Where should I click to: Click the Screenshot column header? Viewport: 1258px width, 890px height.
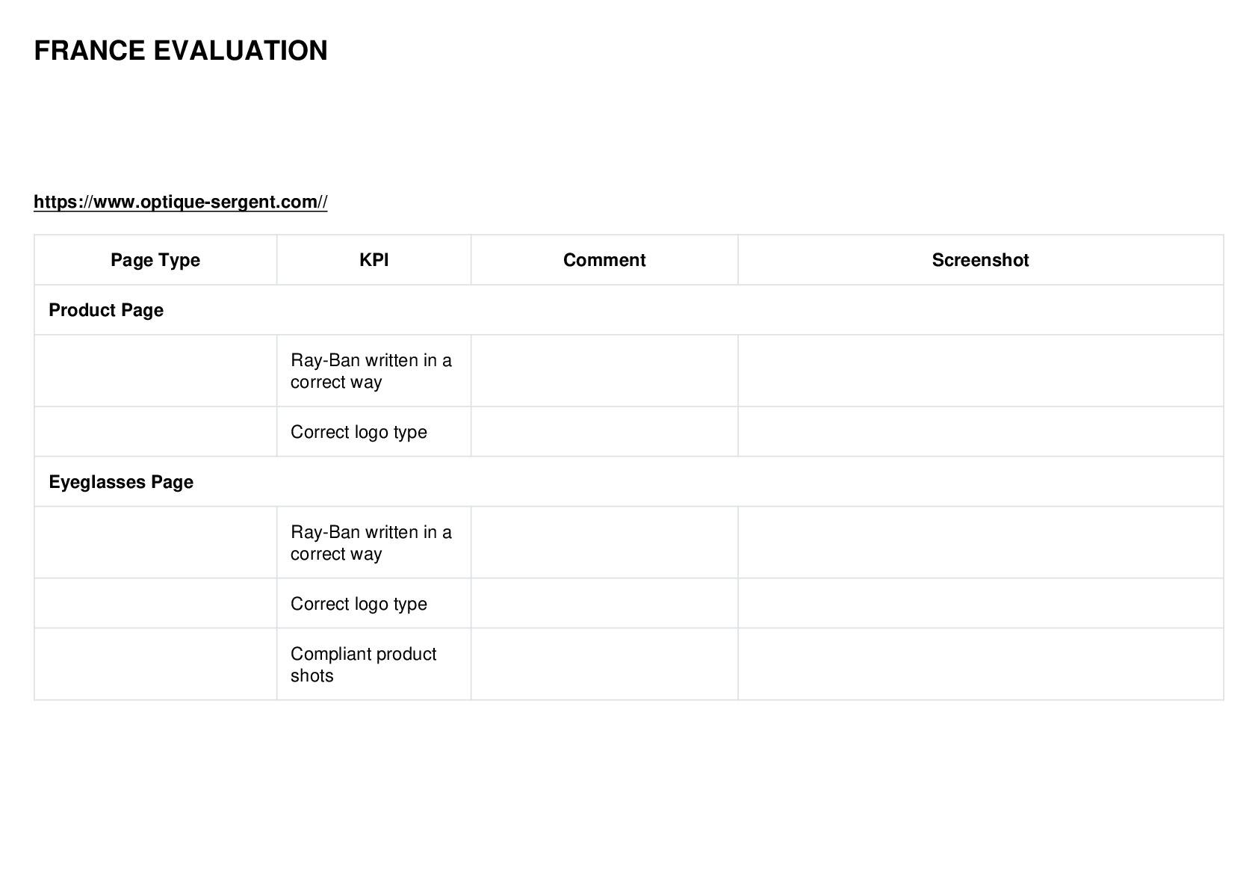tap(981, 260)
